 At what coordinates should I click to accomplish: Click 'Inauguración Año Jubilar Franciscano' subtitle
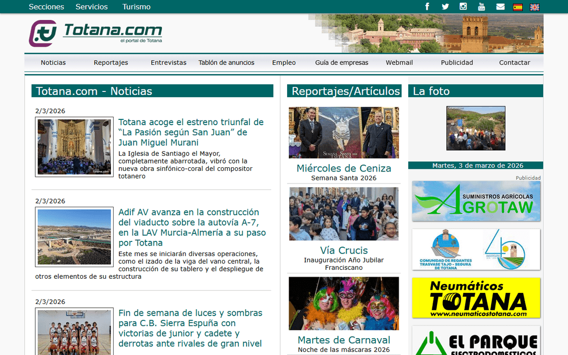coord(344,263)
